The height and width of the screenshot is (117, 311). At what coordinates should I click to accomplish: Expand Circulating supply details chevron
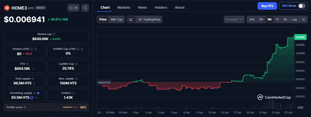click(36, 98)
